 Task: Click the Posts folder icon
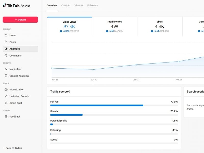coord(6,42)
